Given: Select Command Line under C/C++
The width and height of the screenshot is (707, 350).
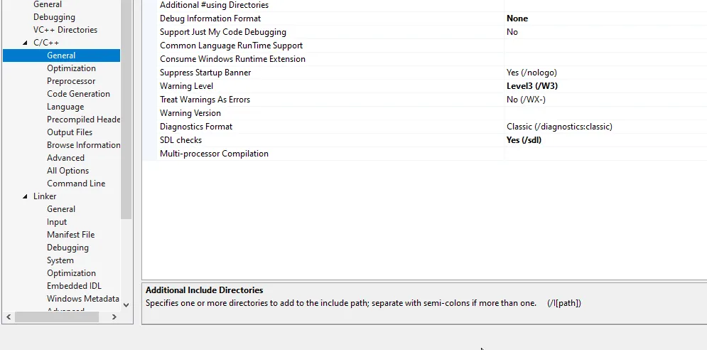Looking at the screenshot, I should pos(76,184).
